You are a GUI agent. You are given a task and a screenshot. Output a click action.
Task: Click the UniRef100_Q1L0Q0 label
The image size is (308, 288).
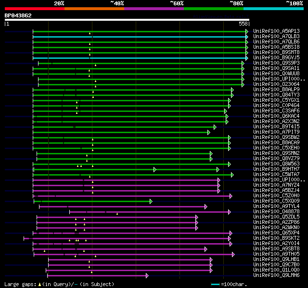[276, 270]
